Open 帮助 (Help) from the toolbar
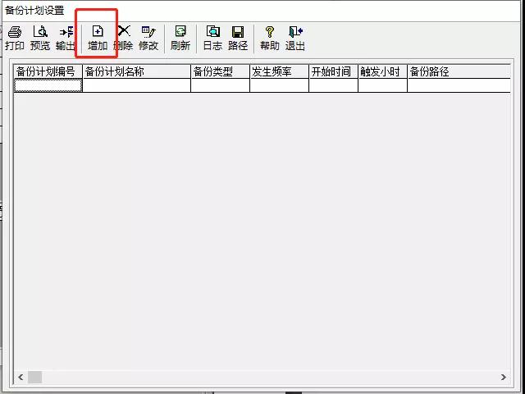Screen dimensions: 525x394 tap(270, 38)
